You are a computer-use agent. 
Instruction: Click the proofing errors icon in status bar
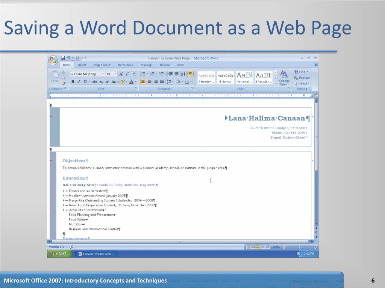pyautogui.click(x=71, y=247)
